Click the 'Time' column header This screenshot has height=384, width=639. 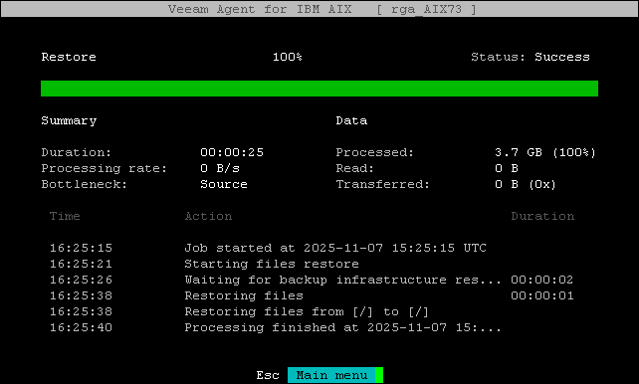(65, 216)
